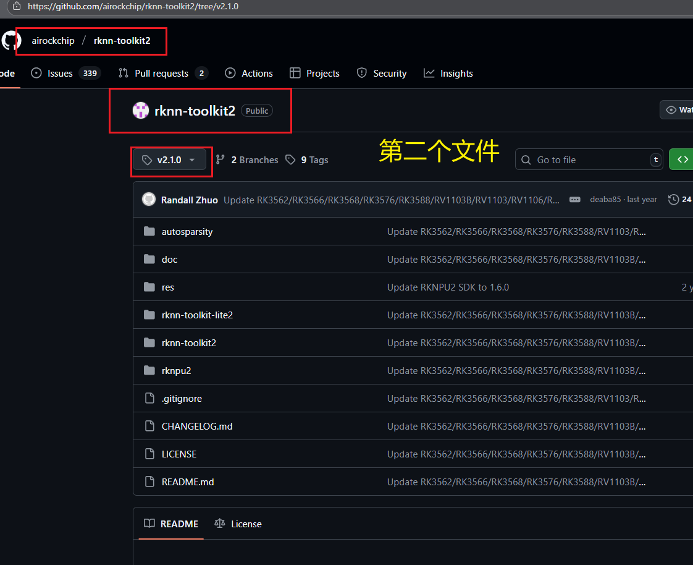Click the repository avatar icon
Image resolution: width=693 pixels, height=565 pixels.
pyautogui.click(x=141, y=111)
